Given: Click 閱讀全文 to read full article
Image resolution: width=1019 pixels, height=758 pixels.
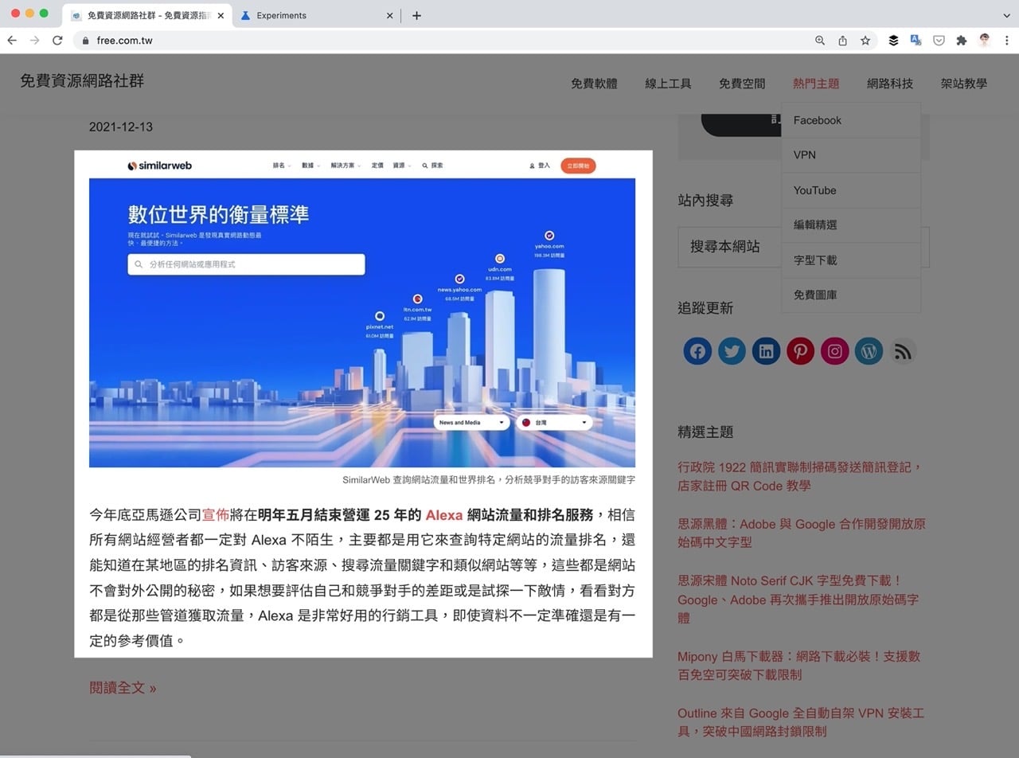Looking at the screenshot, I should (x=123, y=688).
